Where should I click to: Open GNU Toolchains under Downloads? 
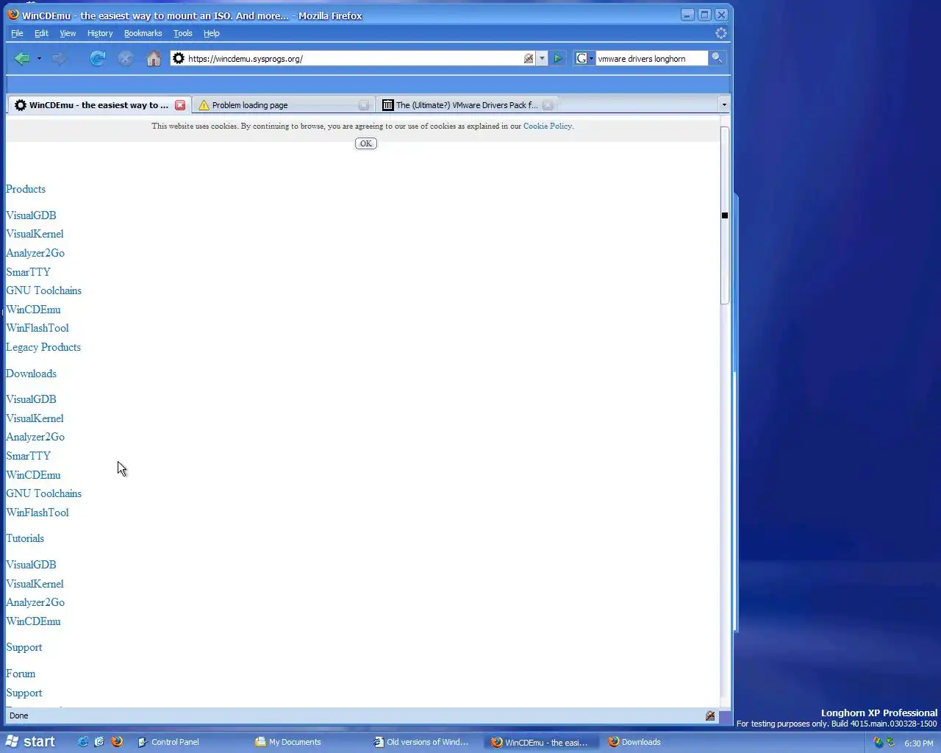(x=43, y=493)
